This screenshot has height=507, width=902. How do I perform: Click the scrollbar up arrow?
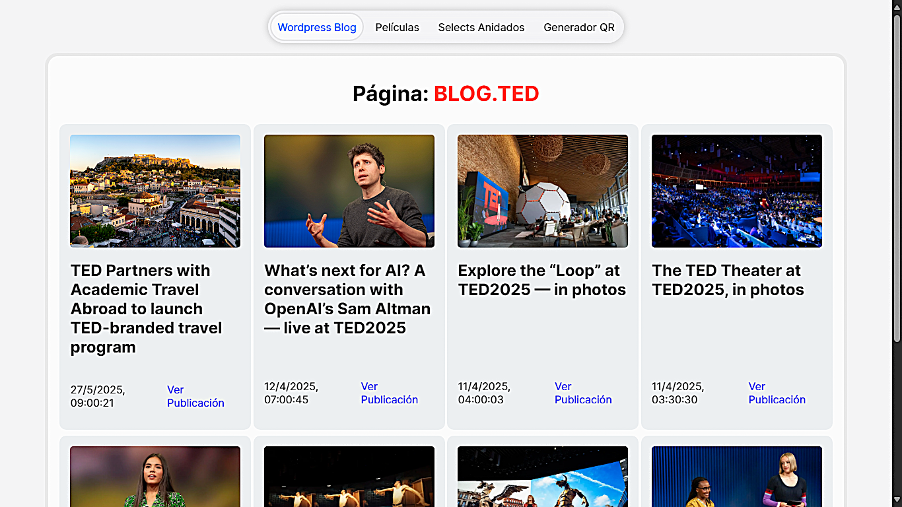click(x=897, y=6)
